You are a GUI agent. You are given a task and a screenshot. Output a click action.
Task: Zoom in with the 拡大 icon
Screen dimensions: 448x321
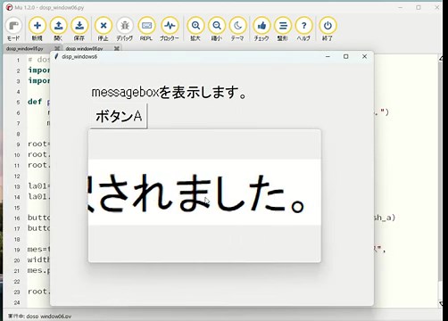[x=195, y=29]
